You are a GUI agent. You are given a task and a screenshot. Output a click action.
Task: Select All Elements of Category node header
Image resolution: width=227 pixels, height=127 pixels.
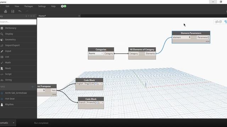click(142, 49)
